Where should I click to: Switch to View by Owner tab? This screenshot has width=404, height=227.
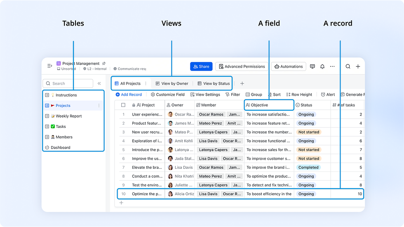tap(172, 83)
